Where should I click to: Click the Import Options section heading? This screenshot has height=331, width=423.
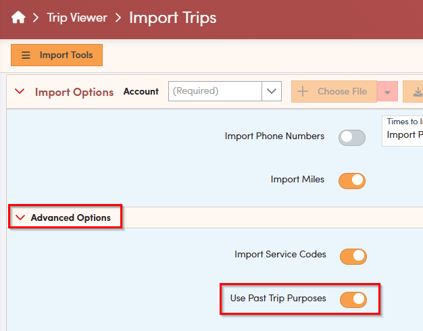pyautogui.click(x=74, y=92)
